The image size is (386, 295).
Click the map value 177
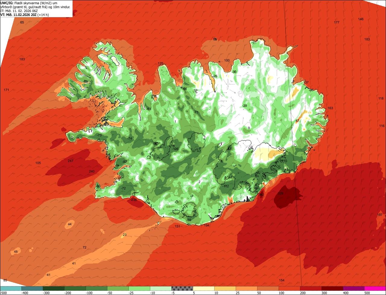337,23
